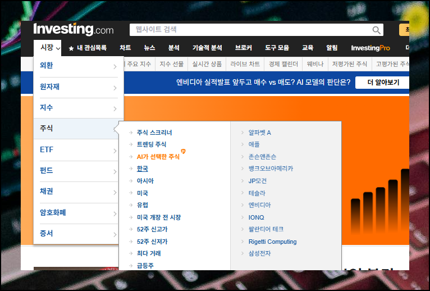
Task: Open 미국 stocks link
Action: (143, 193)
